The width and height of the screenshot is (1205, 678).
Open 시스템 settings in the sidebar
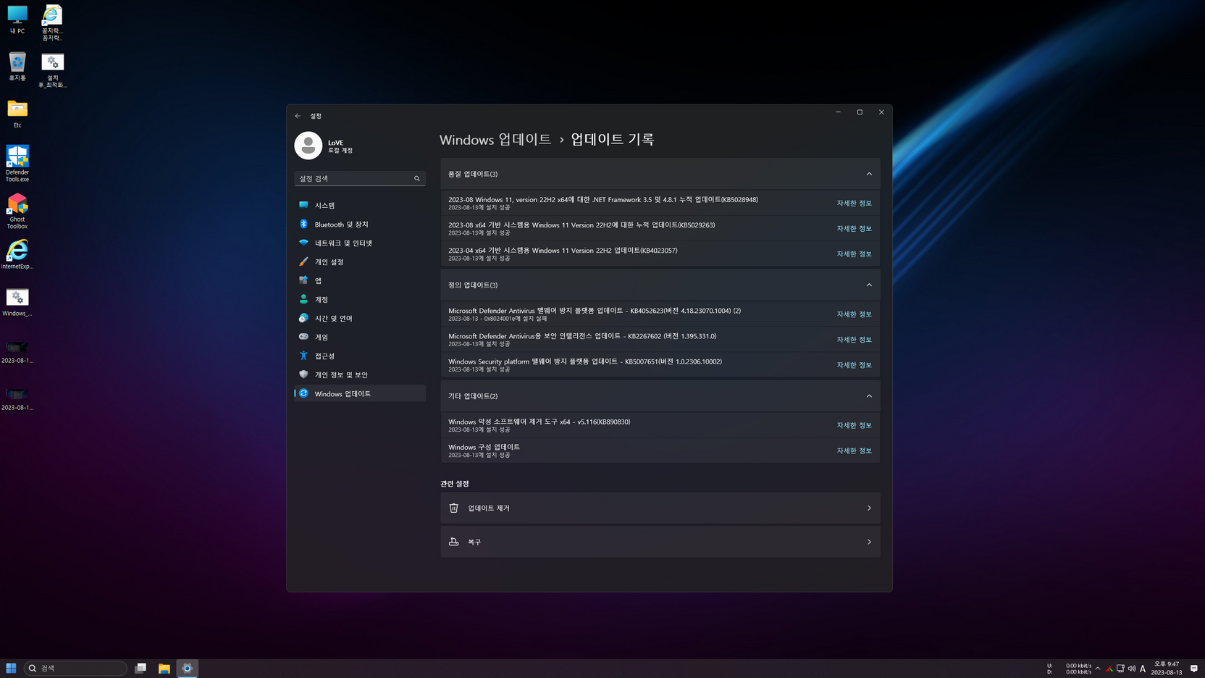pos(360,205)
